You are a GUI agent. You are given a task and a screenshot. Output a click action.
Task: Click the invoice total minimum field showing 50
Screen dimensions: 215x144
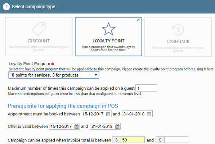[x=133, y=140]
